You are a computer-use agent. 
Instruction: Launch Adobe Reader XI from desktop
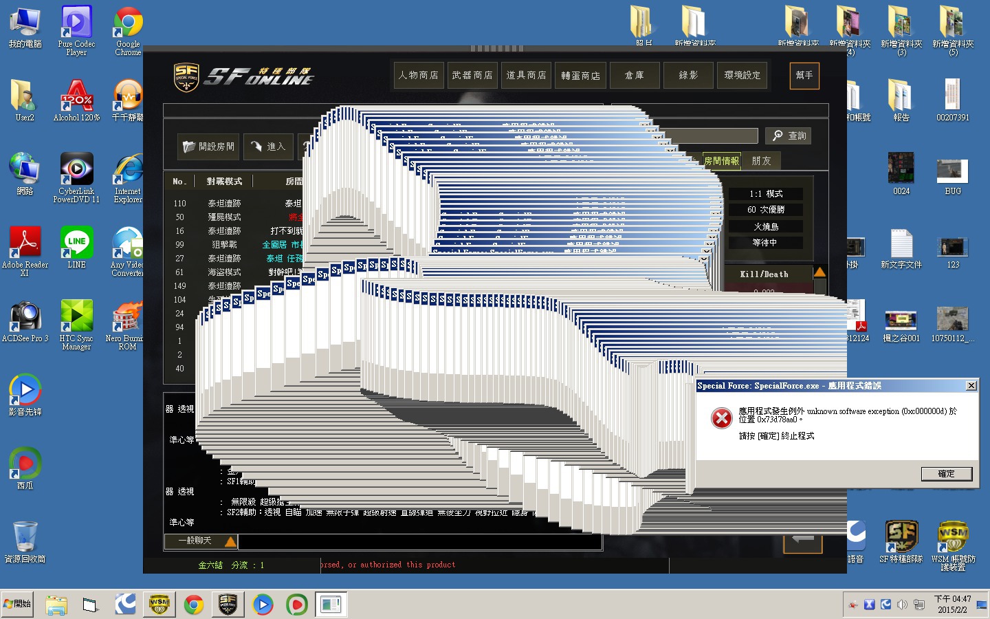click(x=25, y=252)
